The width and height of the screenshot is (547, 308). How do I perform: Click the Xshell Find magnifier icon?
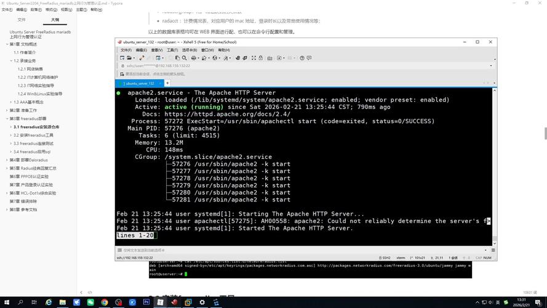[x=185, y=58]
